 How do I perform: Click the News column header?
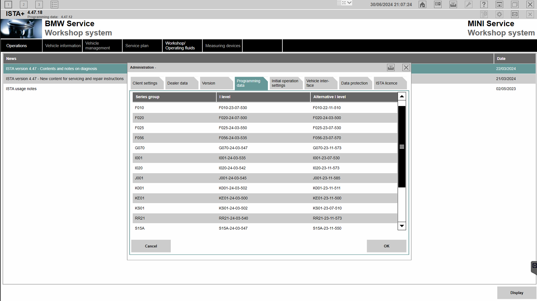tap(248, 58)
